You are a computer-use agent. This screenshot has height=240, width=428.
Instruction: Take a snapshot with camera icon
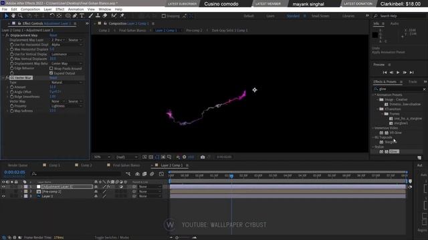(203, 157)
